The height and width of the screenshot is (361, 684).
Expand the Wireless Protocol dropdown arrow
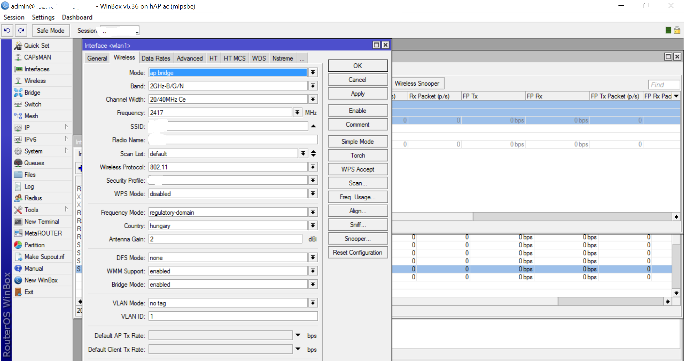pyautogui.click(x=313, y=167)
